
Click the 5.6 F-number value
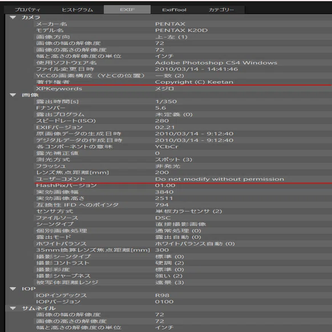click(x=160, y=108)
